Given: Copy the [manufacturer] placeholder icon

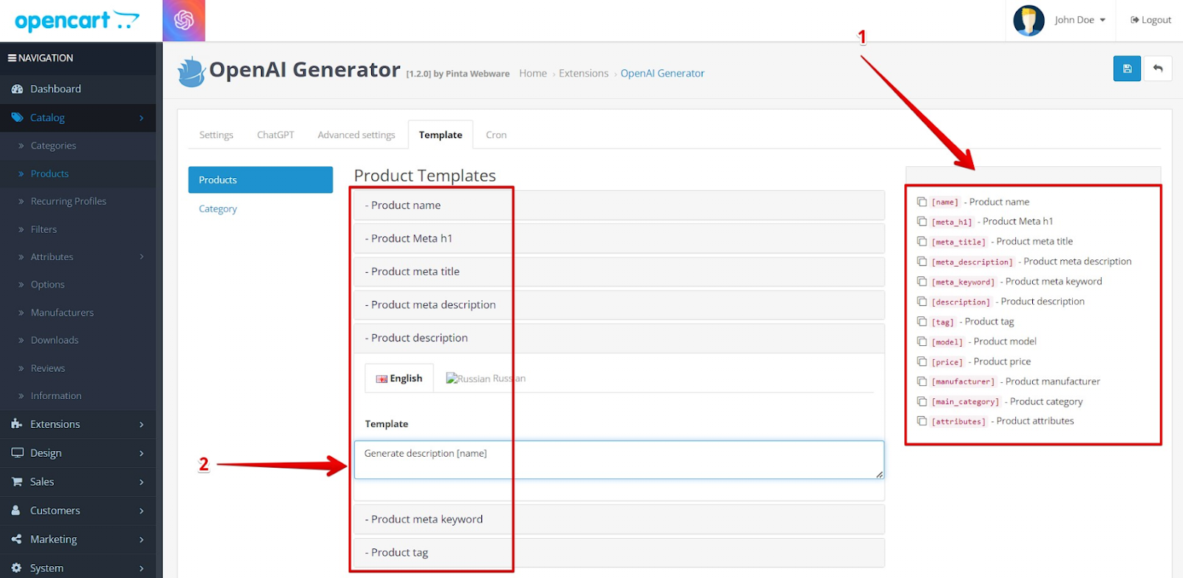Looking at the screenshot, I should click(x=921, y=381).
